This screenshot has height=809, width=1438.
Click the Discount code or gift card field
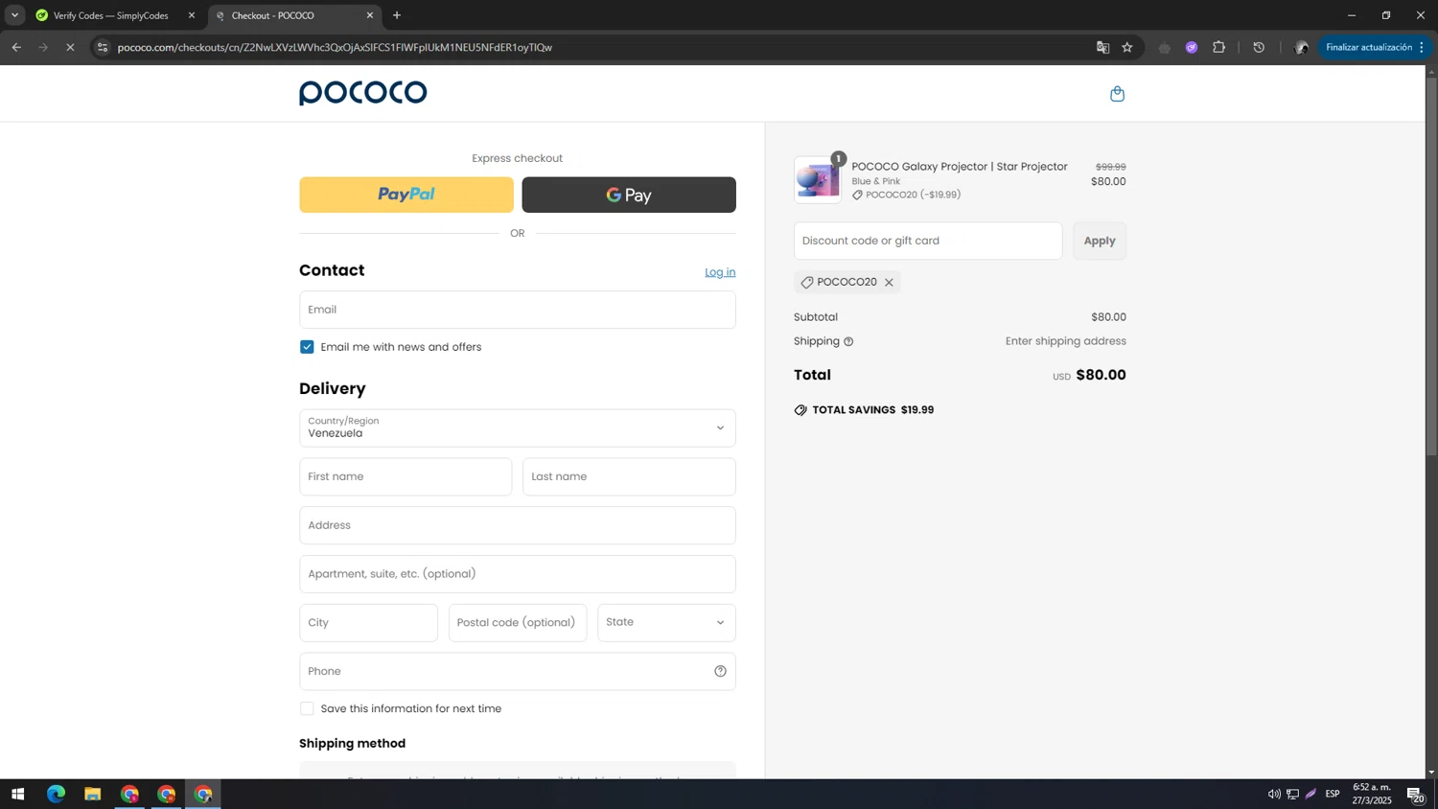(x=928, y=241)
